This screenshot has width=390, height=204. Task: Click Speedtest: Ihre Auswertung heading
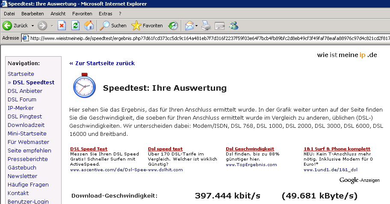(x=165, y=88)
